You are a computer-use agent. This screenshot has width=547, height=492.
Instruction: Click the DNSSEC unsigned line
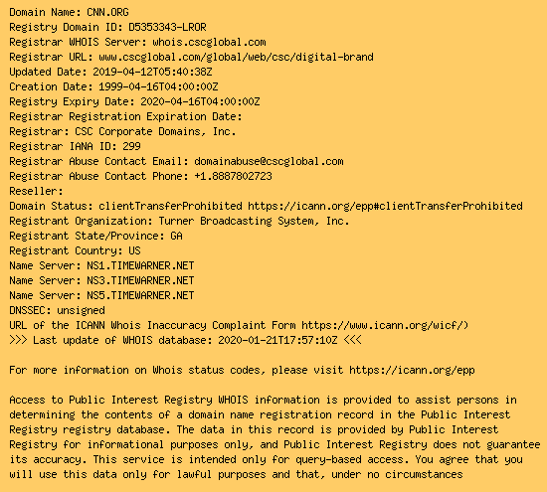click(x=57, y=311)
